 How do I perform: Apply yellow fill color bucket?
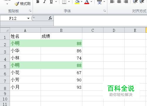(77, 2)
